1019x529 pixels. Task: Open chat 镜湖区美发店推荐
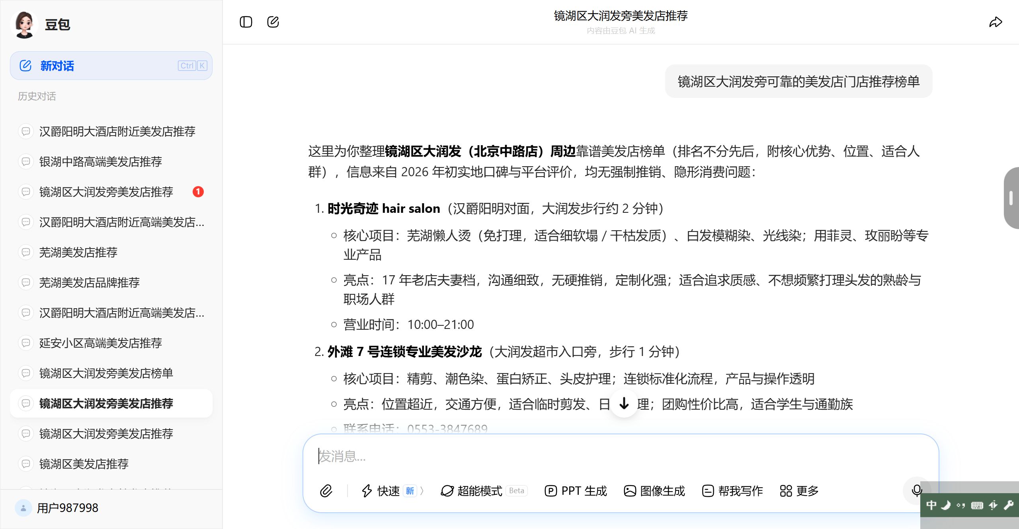pyautogui.click(x=111, y=464)
